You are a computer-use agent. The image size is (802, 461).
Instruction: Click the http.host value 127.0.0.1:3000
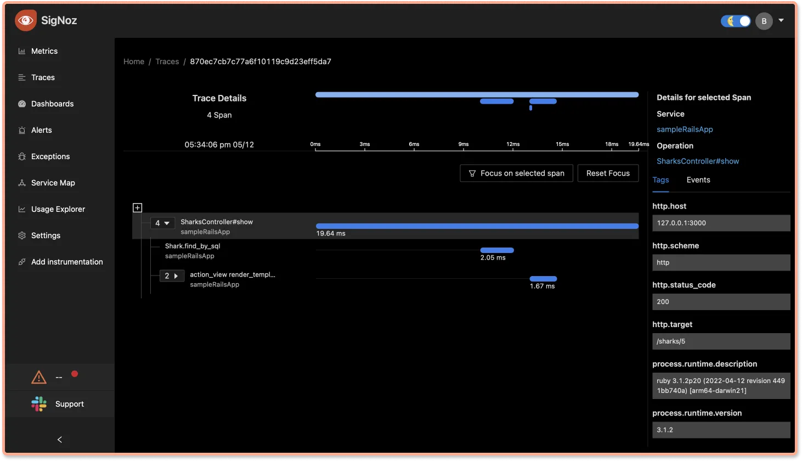click(x=721, y=223)
